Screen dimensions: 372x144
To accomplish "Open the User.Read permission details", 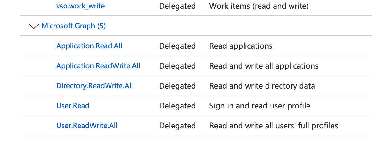I will [73, 106].
